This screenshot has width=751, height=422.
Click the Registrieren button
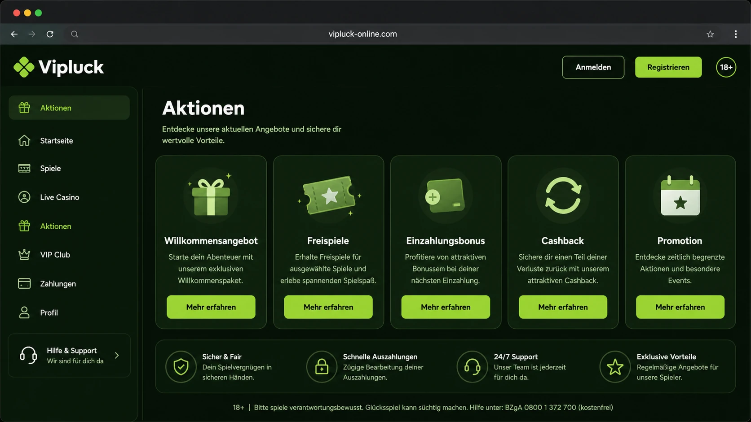point(668,67)
